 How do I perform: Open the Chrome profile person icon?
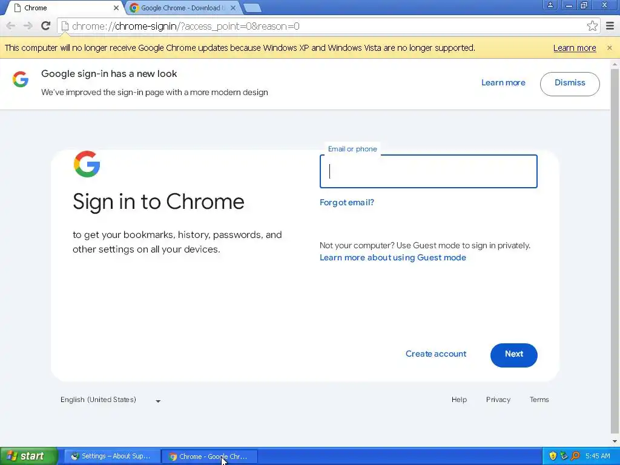(x=550, y=5)
